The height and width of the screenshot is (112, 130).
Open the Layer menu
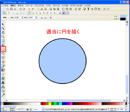click(x=29, y=5)
